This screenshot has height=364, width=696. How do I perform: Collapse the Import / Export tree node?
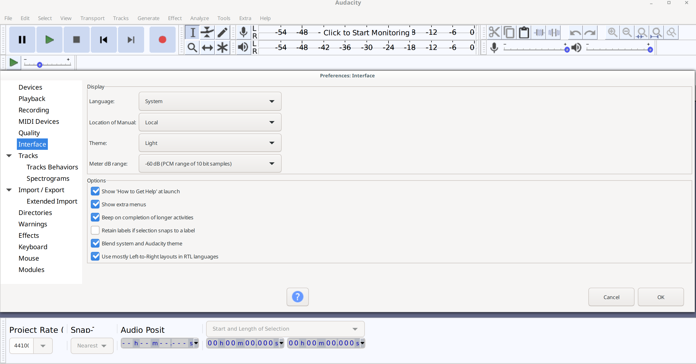[x=9, y=190]
